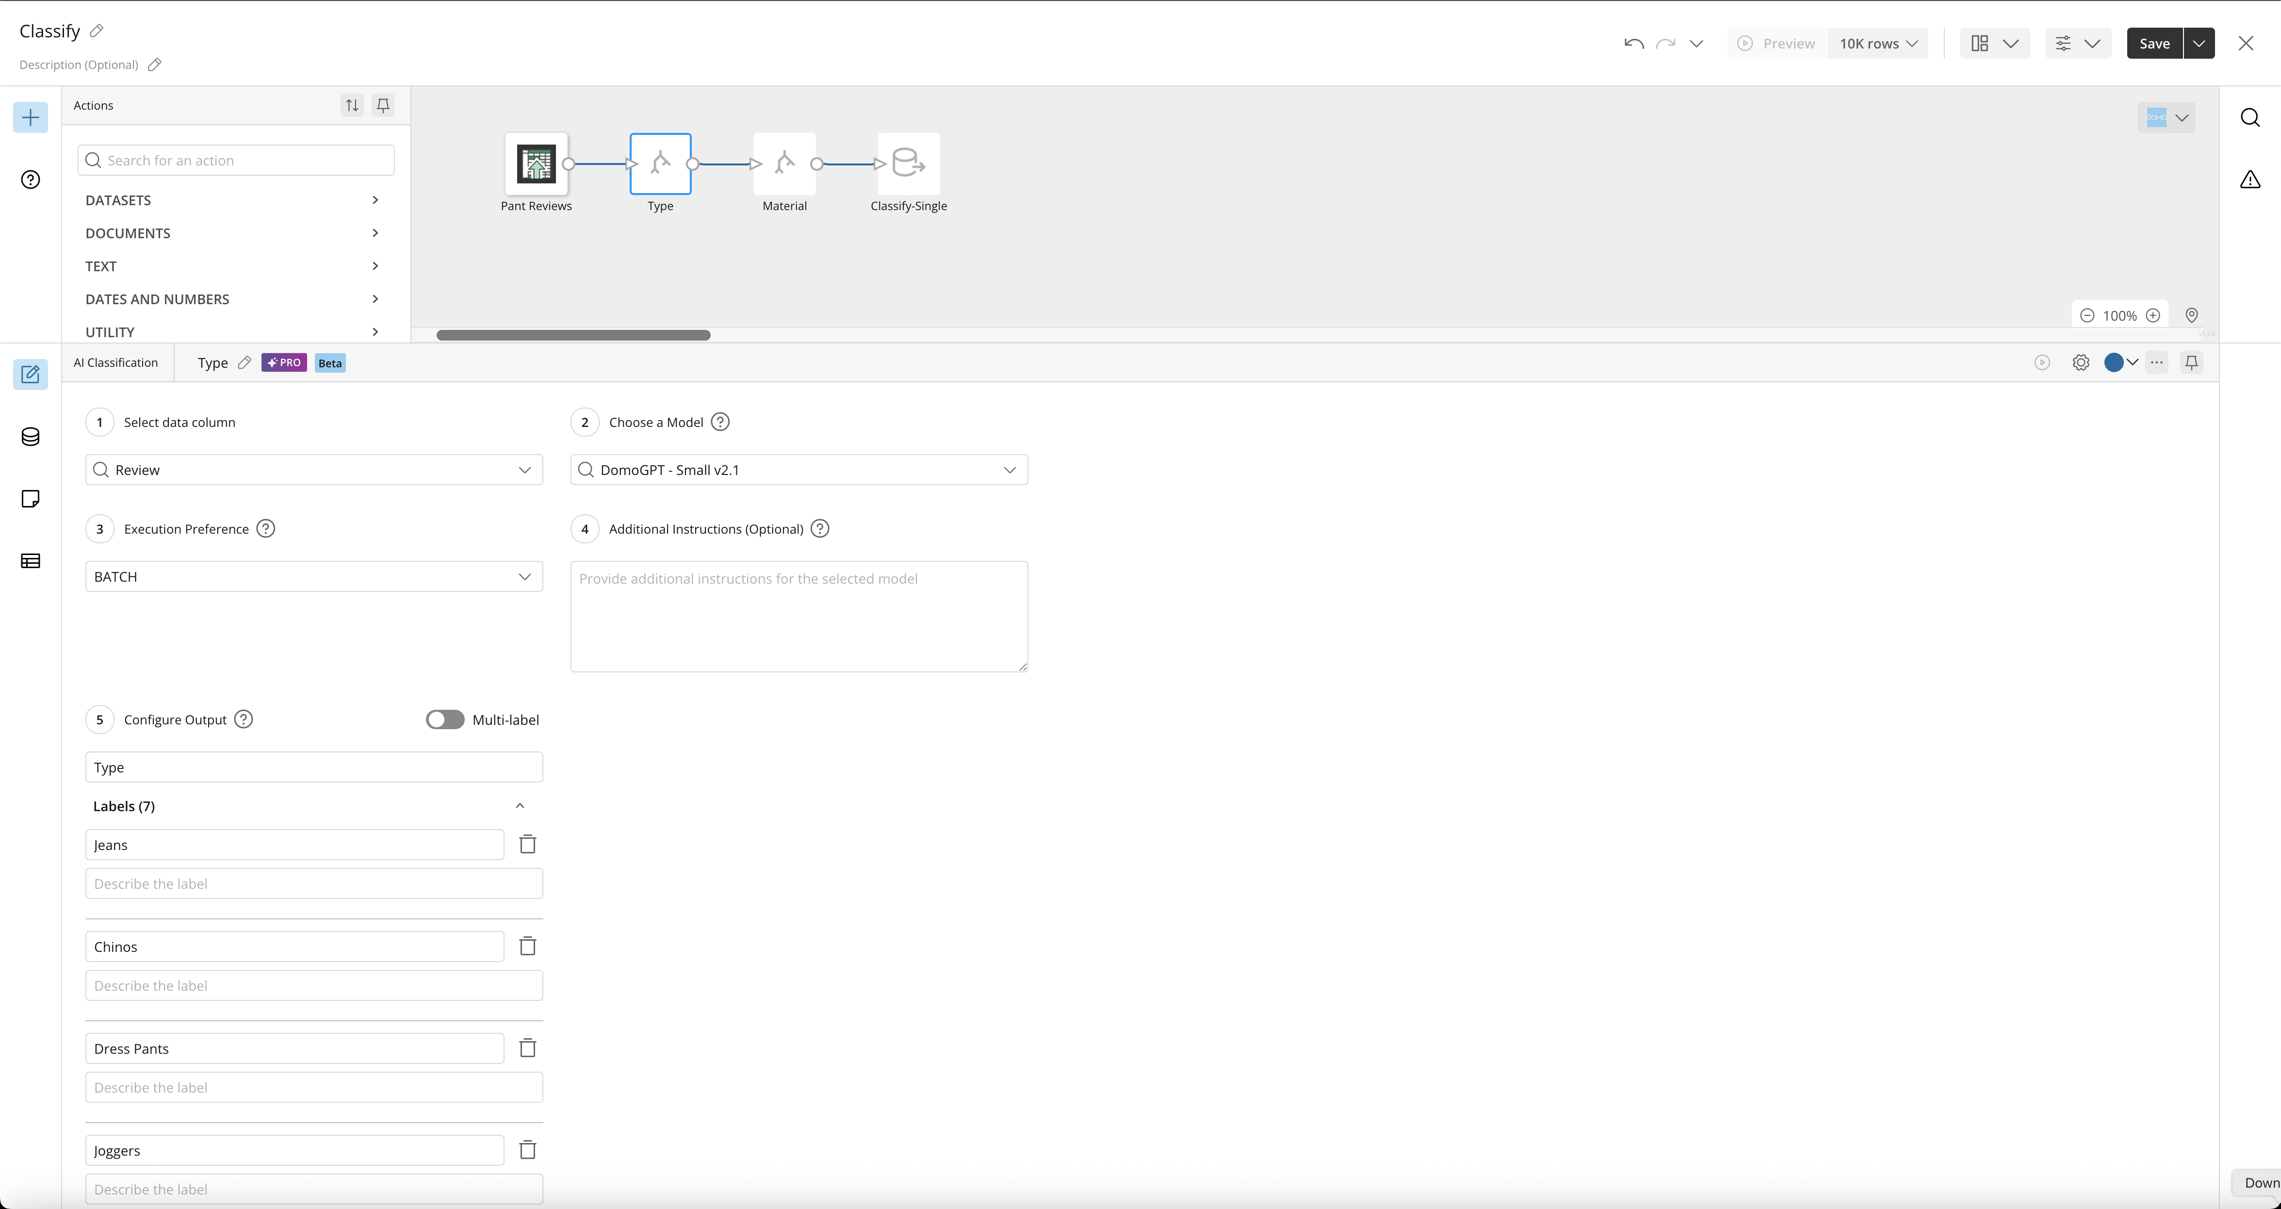Zoom in the canvas

[x=2153, y=315]
